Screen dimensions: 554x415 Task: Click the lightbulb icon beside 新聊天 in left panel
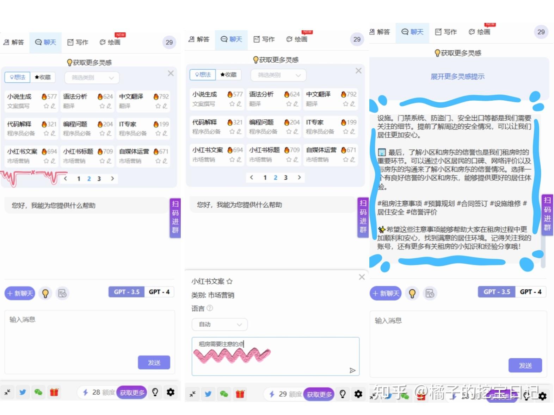click(x=45, y=293)
